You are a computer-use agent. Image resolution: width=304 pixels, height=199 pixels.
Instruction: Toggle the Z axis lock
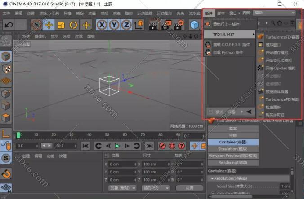[x=126, y=25]
